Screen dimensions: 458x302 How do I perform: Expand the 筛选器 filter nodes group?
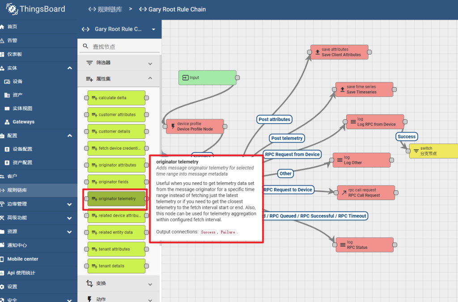[x=119, y=63]
